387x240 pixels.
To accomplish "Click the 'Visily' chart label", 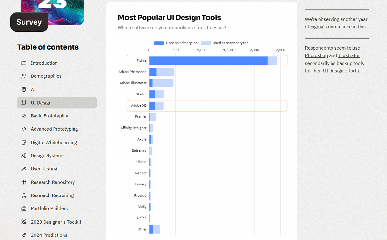I will click(x=143, y=207).
